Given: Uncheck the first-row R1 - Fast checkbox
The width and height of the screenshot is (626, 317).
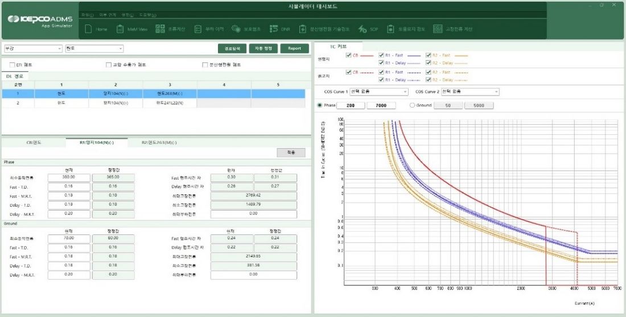Looking at the screenshot, I should [x=381, y=55].
